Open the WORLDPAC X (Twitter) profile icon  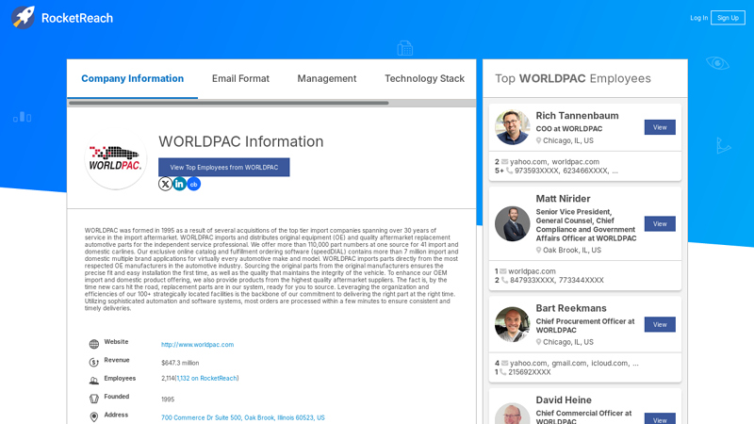(x=166, y=184)
